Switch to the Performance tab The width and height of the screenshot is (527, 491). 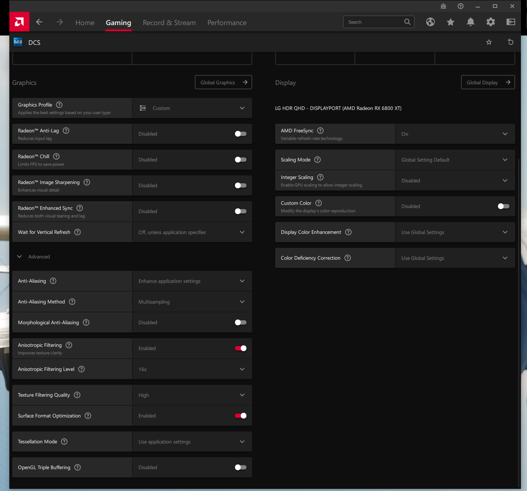pos(227,23)
